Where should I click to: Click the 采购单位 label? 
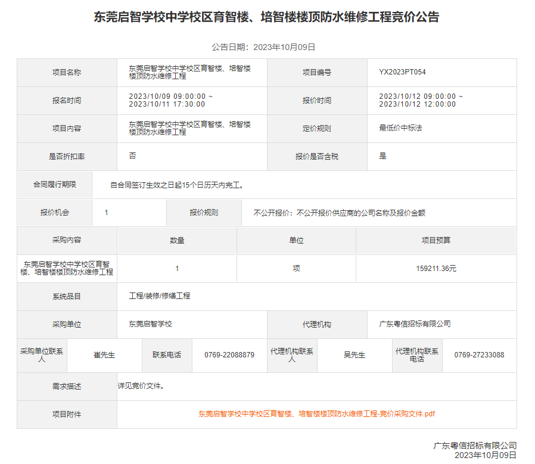(x=67, y=325)
